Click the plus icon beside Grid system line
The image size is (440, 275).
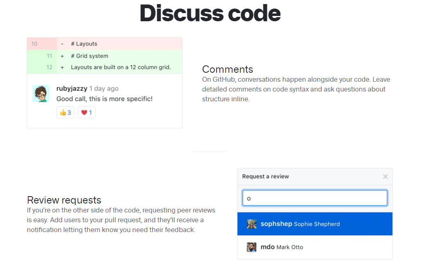(x=62, y=56)
